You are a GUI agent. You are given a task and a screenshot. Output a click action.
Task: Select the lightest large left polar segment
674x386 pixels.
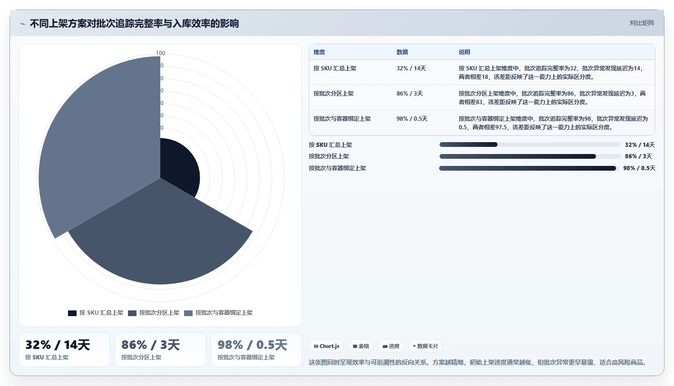[100, 147]
